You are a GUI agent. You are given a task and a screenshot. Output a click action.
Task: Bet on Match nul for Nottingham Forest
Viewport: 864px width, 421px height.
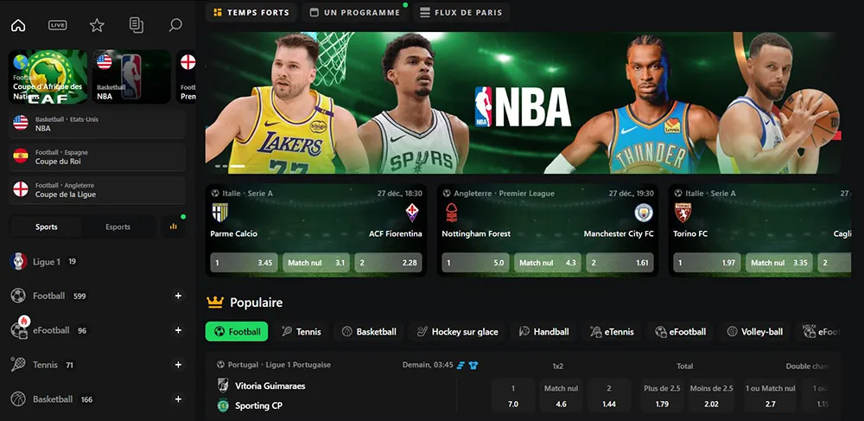[547, 263]
